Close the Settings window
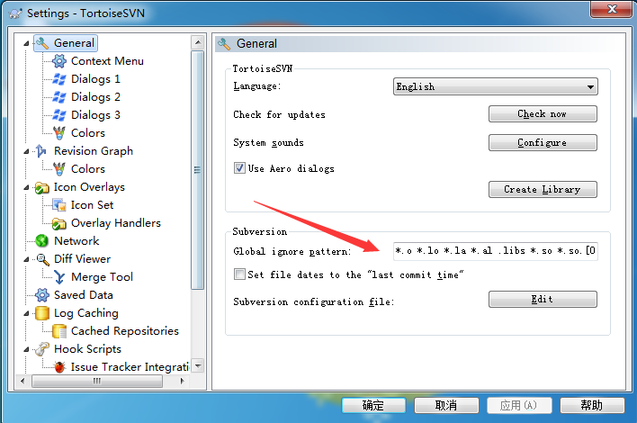The height and width of the screenshot is (423, 637). click(x=612, y=9)
